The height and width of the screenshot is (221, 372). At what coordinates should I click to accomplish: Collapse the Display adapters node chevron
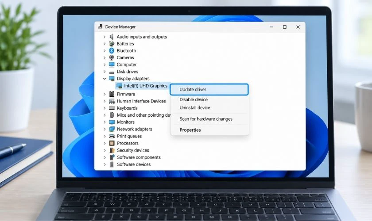[105, 79]
